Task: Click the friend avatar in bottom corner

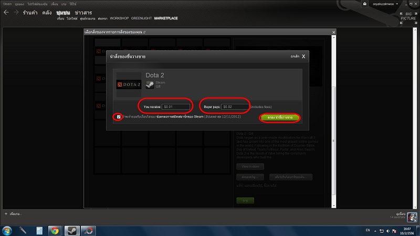Action: click(x=412, y=217)
